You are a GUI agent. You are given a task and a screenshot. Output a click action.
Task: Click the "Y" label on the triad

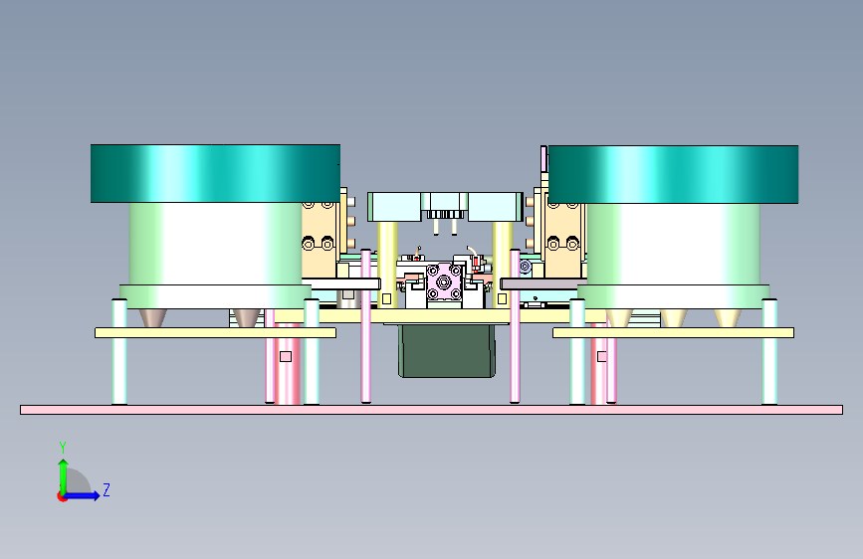63,448
